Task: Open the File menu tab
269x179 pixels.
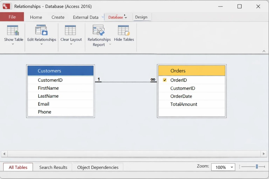Action: (12, 17)
